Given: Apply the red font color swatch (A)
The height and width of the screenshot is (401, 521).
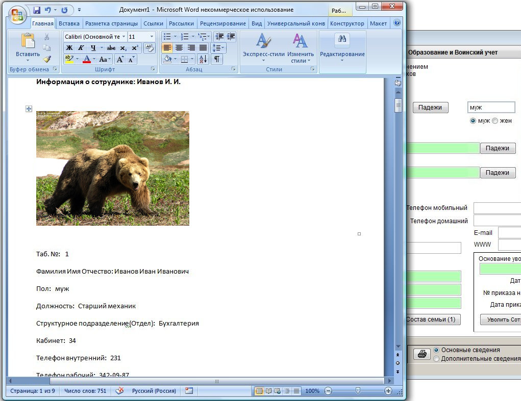Looking at the screenshot, I should [87, 59].
